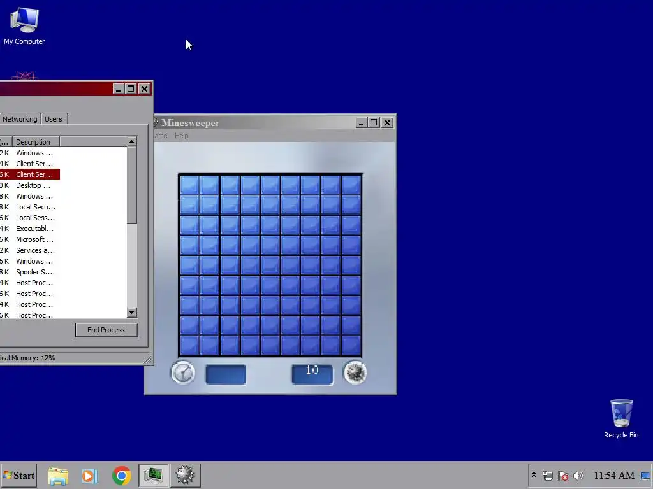Open the Action Center flag tray icon

pos(563,476)
